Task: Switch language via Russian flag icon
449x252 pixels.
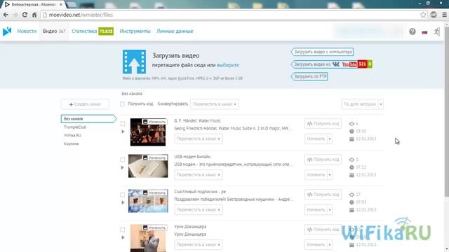Action: coord(424,32)
